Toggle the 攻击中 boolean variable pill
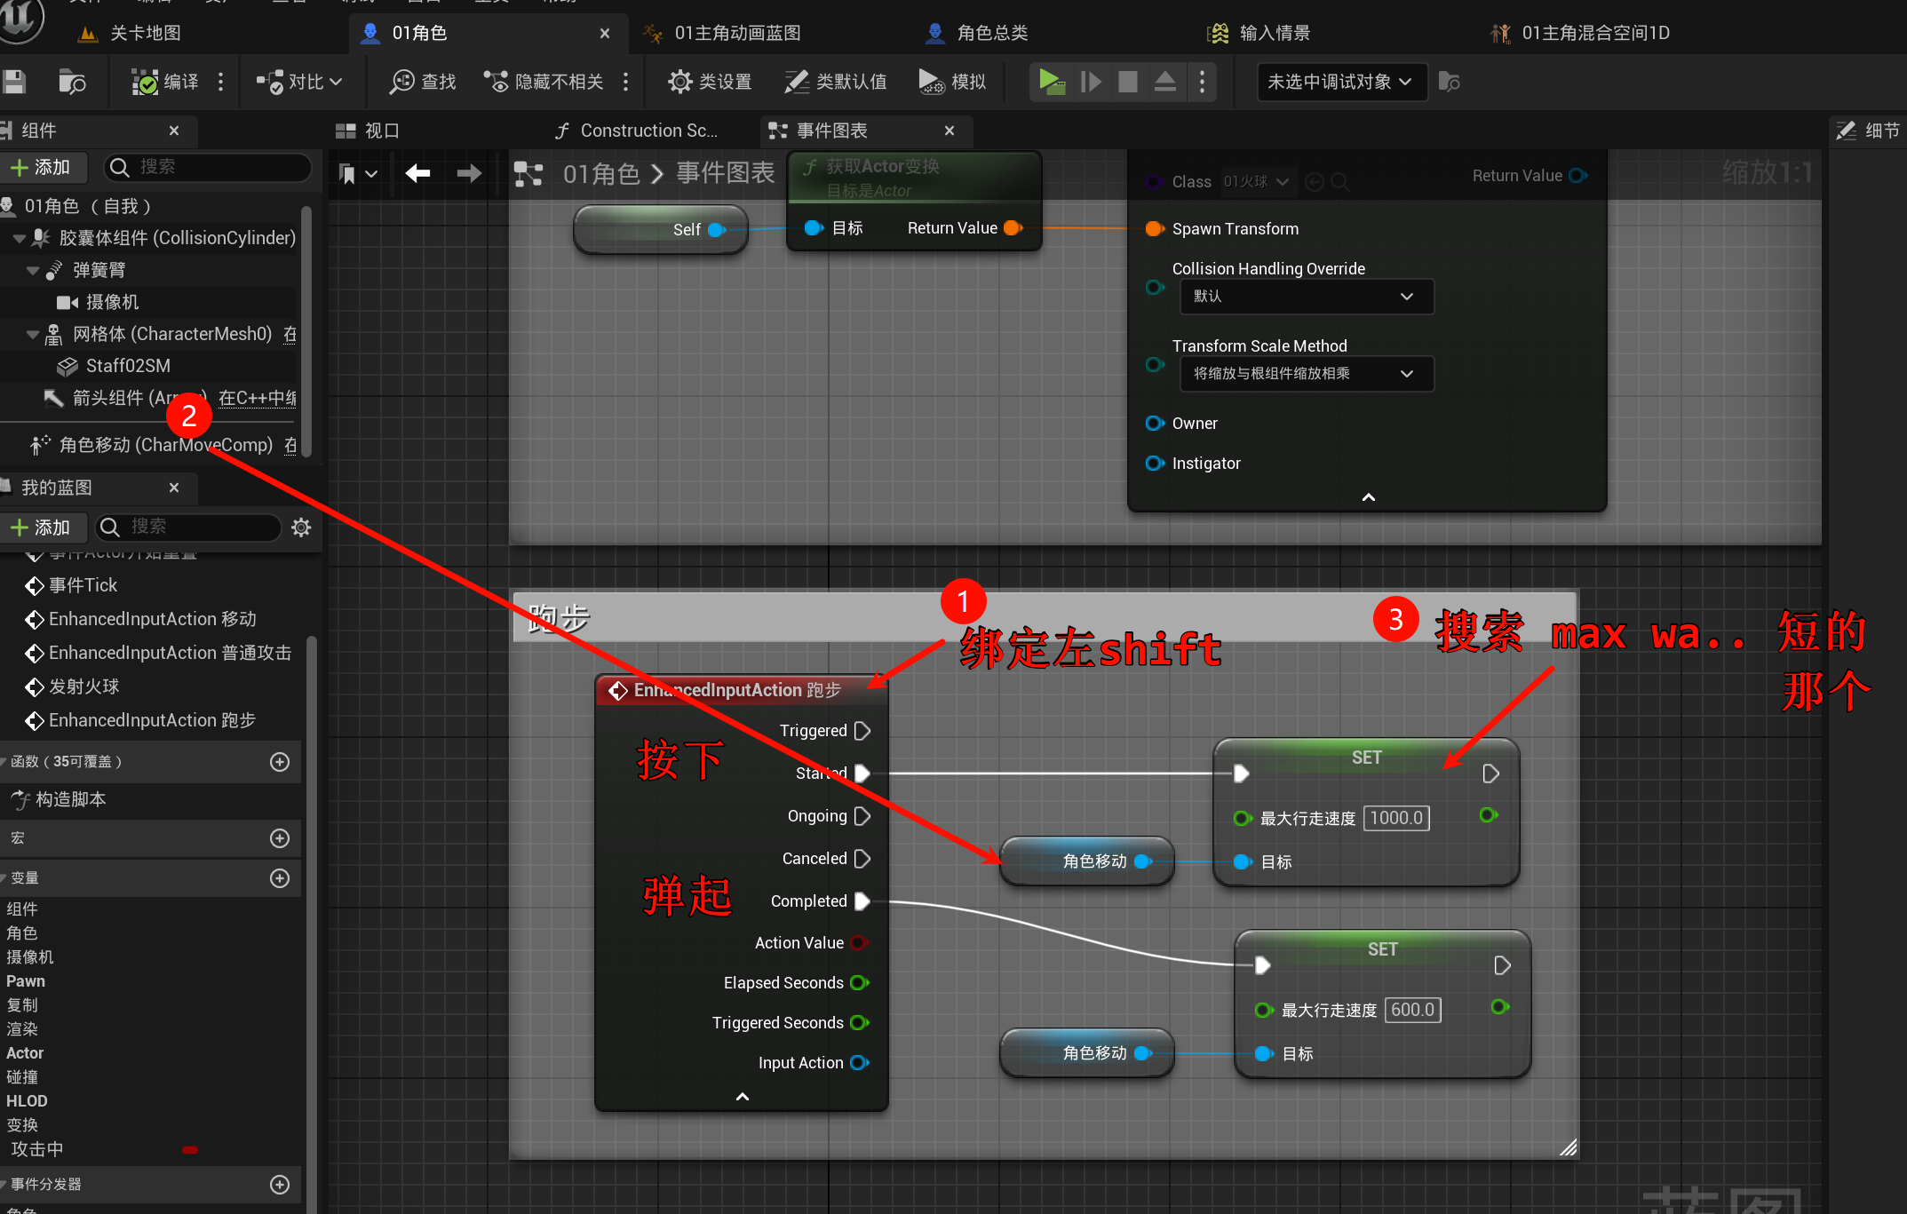1907x1214 pixels. (189, 1150)
